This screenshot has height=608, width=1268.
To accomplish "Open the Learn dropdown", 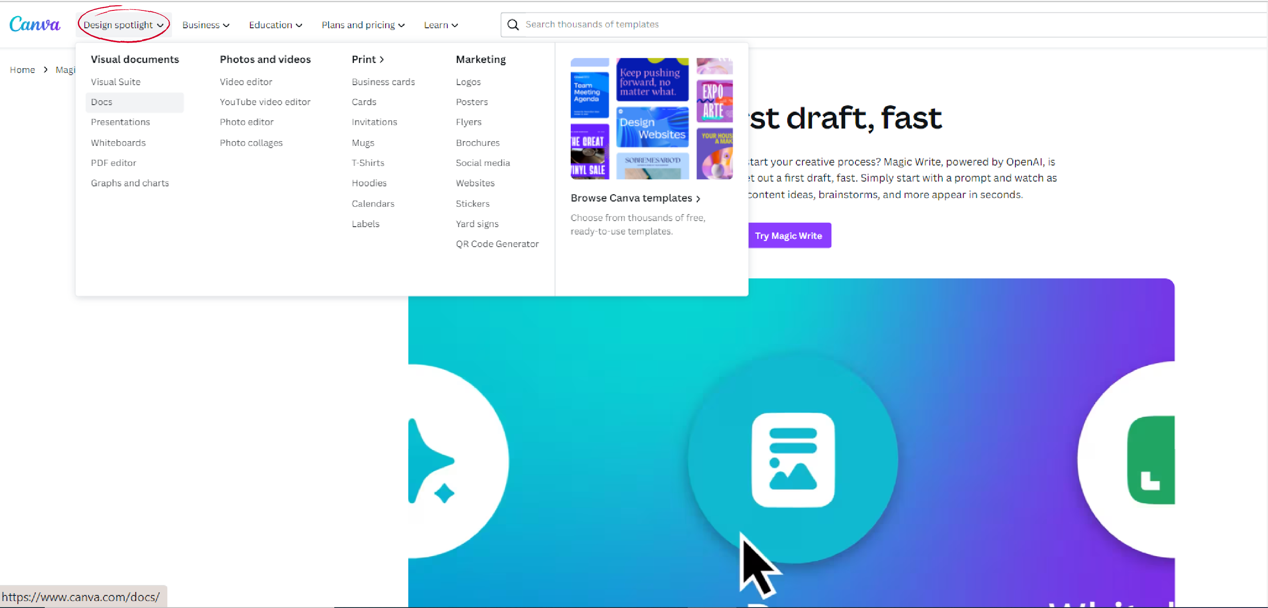I will coord(439,25).
